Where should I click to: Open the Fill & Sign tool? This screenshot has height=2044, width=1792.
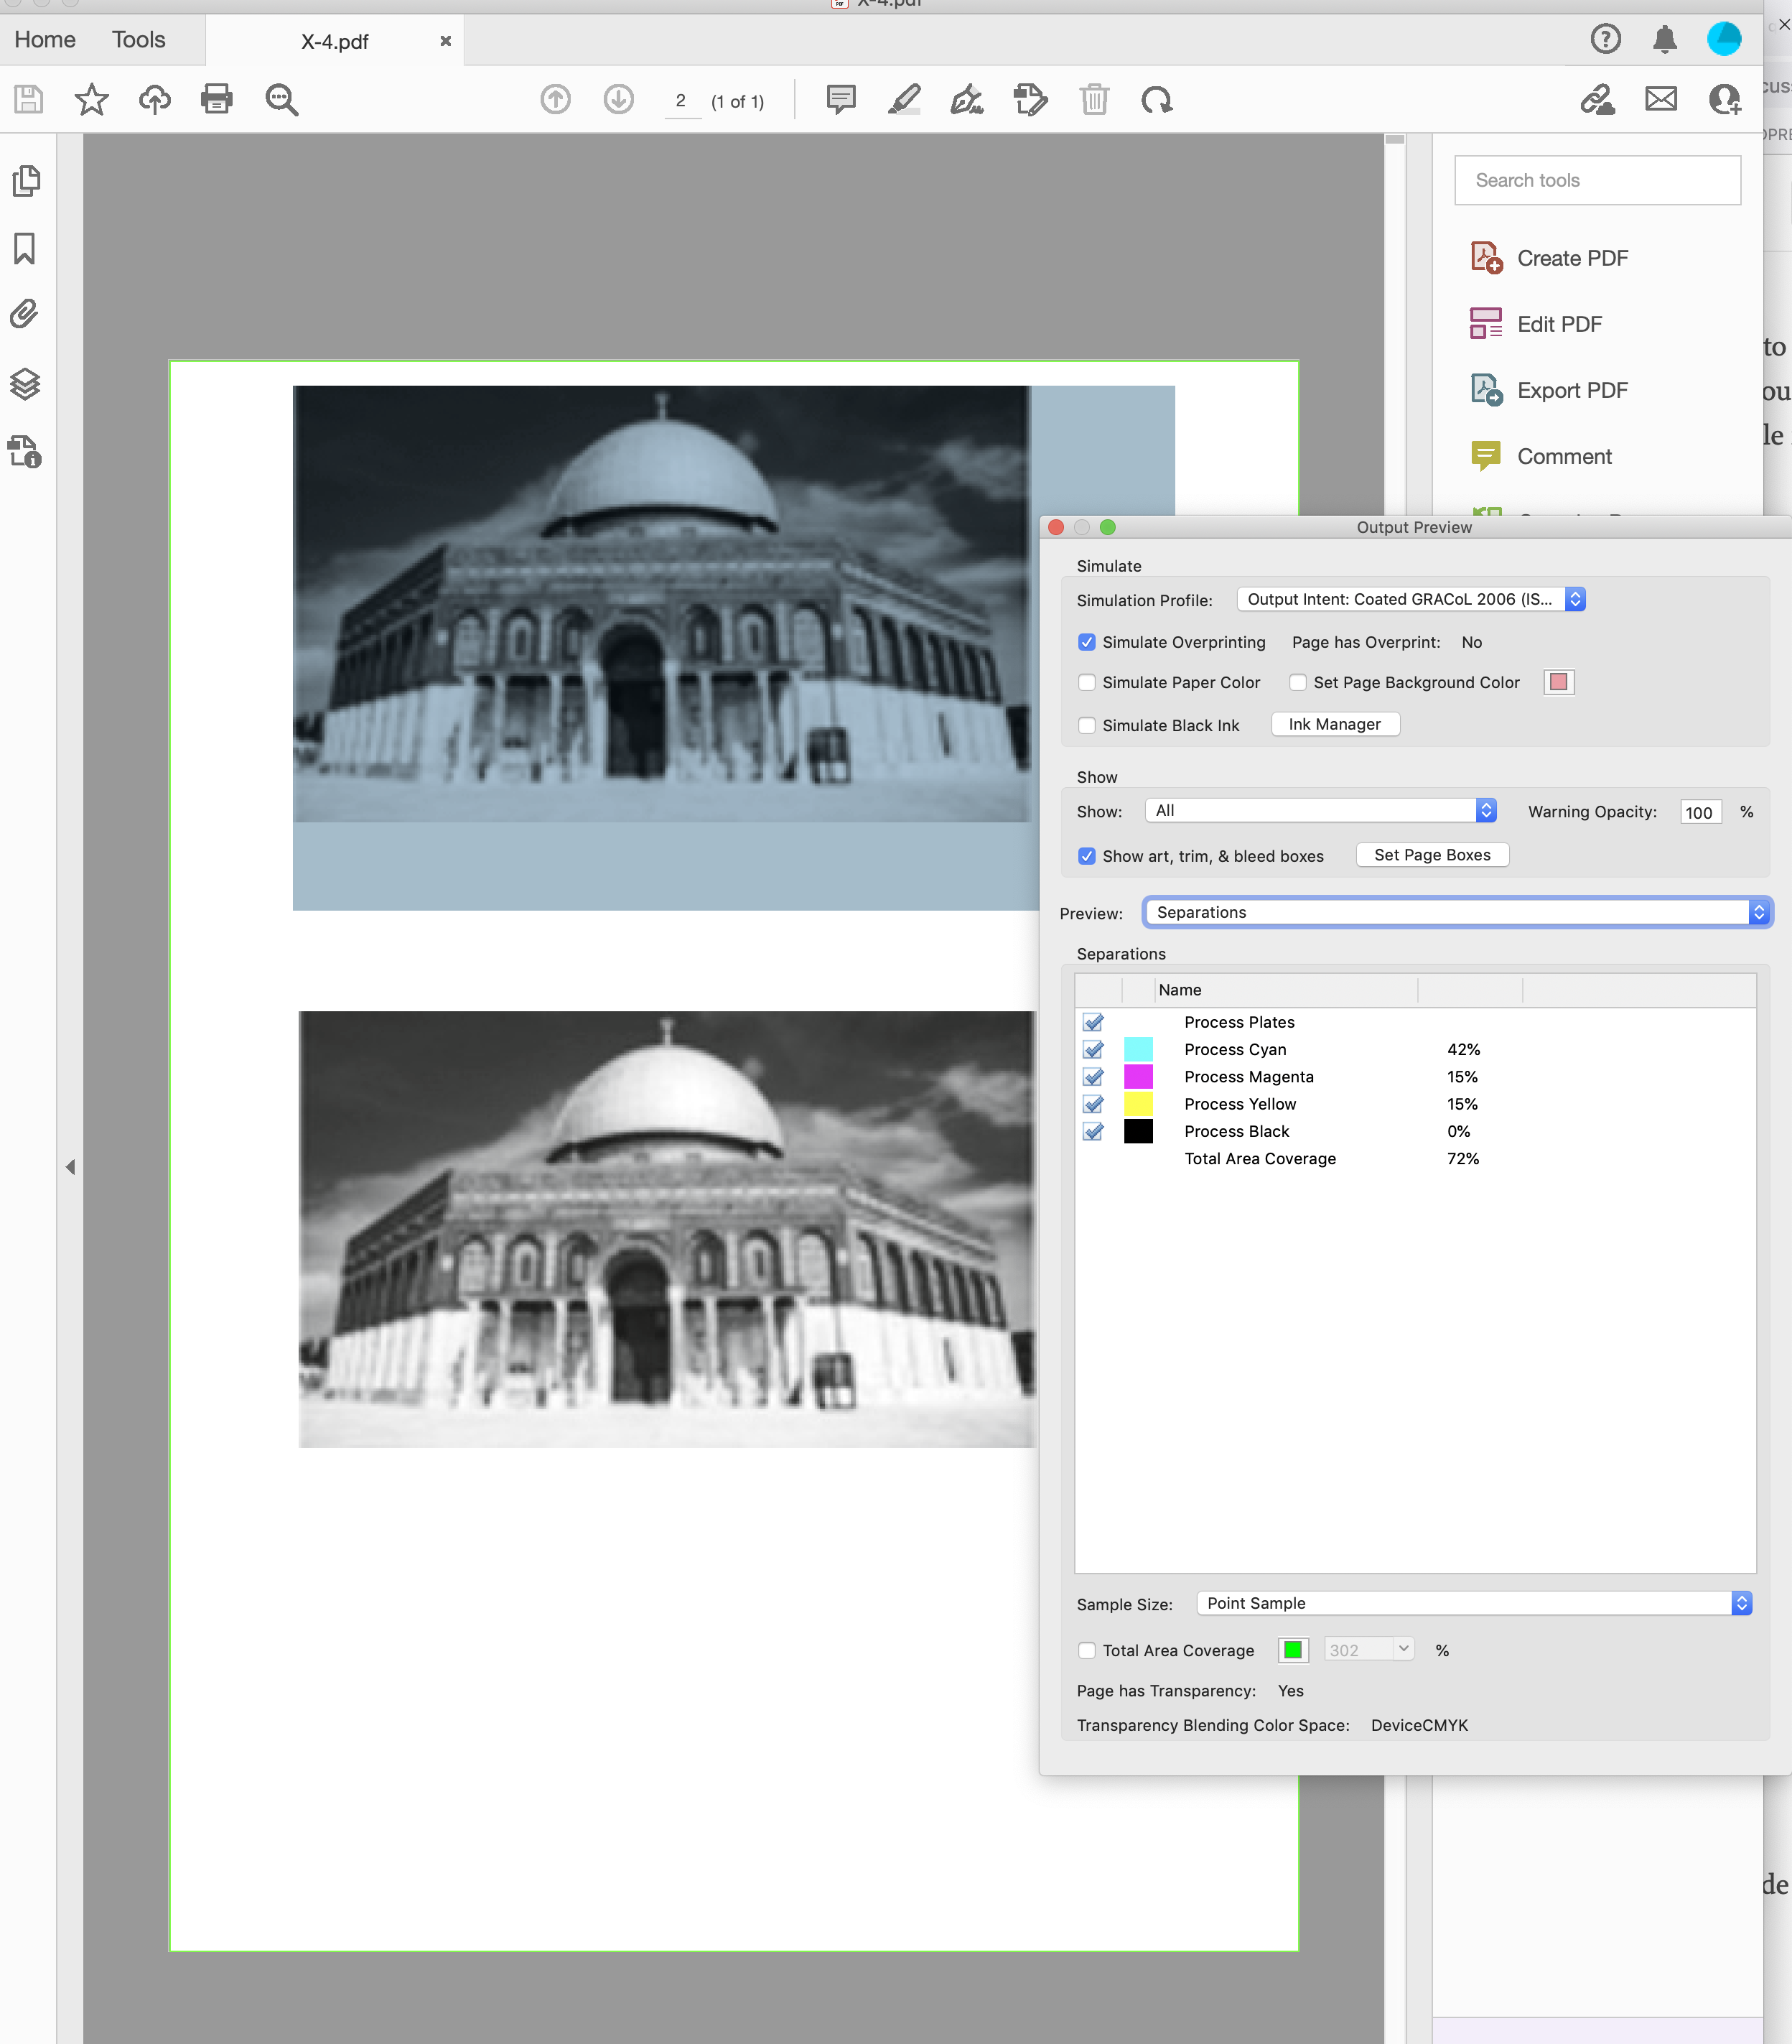click(966, 99)
